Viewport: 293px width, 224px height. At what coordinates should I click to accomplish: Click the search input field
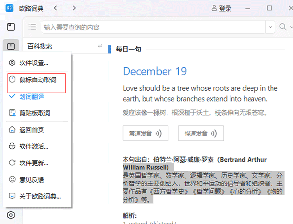[x=151, y=27]
